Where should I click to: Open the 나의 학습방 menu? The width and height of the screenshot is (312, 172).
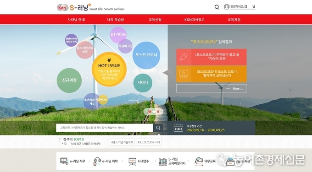click(x=116, y=20)
